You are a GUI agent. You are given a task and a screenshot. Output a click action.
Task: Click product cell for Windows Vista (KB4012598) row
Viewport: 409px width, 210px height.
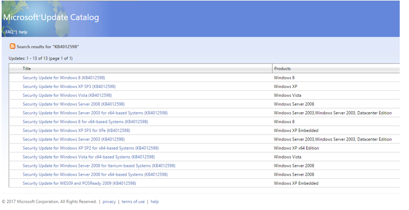(288, 95)
